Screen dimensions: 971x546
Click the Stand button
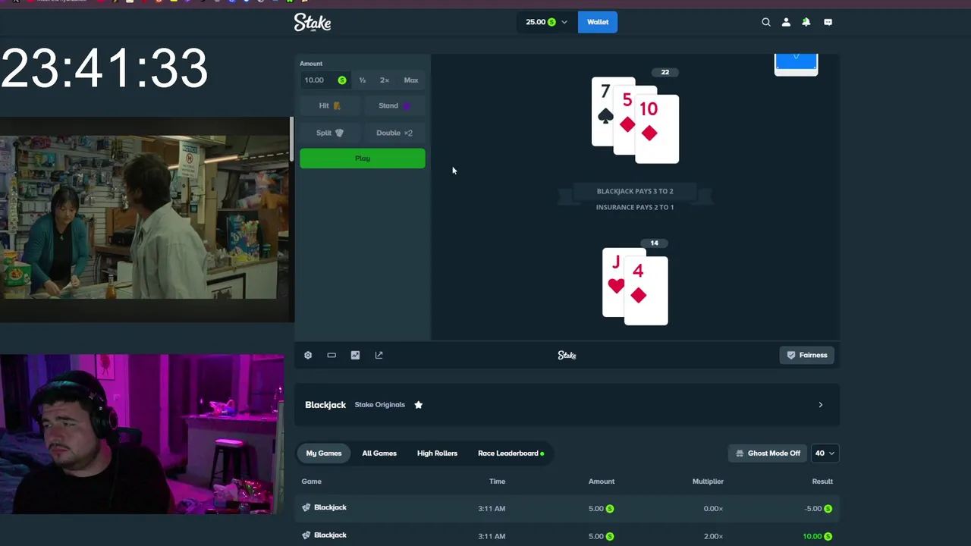pyautogui.click(x=394, y=105)
